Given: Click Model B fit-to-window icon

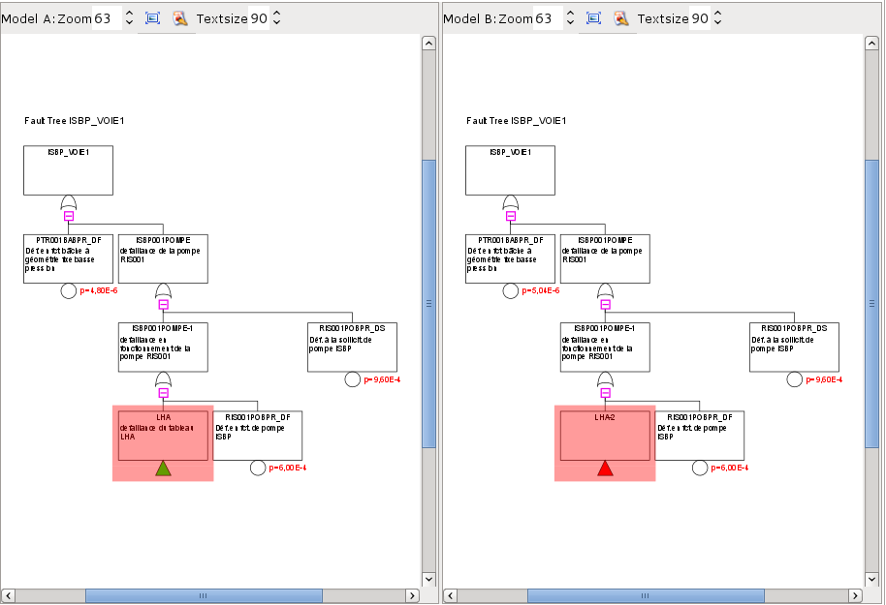Looking at the screenshot, I should pyautogui.click(x=593, y=18).
